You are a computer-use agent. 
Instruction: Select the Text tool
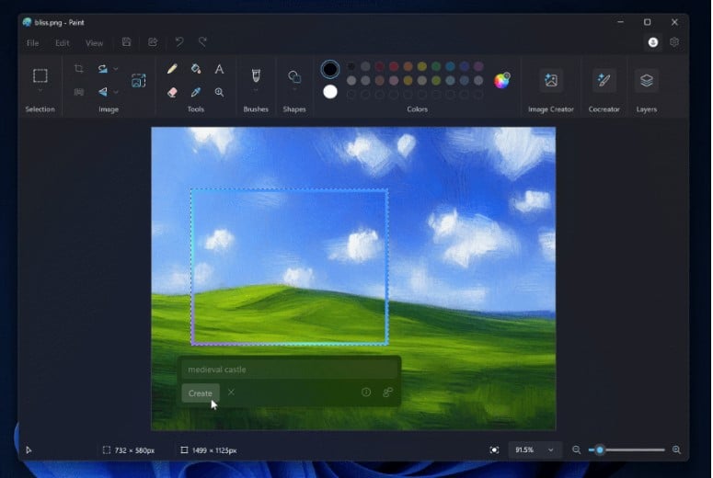tap(219, 69)
